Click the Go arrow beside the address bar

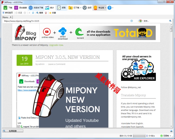point(131,21)
